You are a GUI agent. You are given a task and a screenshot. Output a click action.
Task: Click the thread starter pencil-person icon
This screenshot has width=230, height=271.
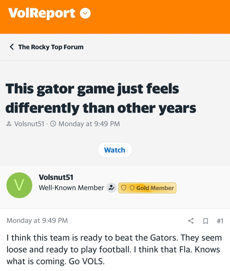pyautogui.click(x=111, y=188)
